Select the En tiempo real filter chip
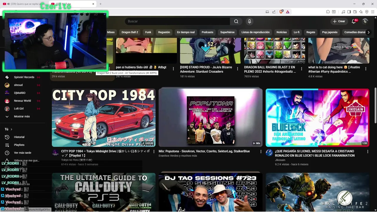The height and width of the screenshot is (212, 377). [x=186, y=32]
